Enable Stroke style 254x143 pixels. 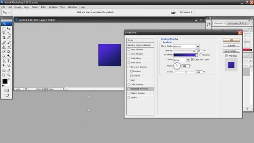click(x=129, y=98)
